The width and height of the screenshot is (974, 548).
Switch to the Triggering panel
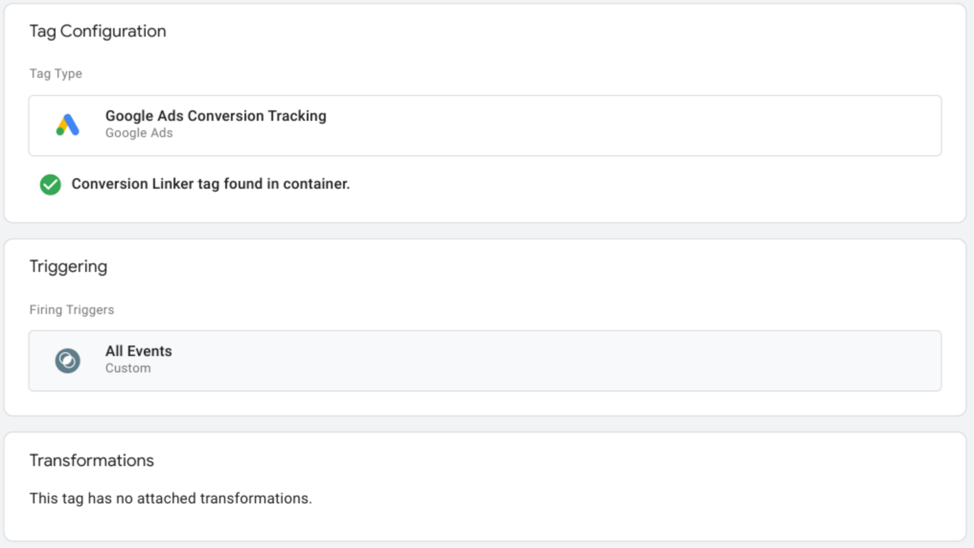(68, 266)
